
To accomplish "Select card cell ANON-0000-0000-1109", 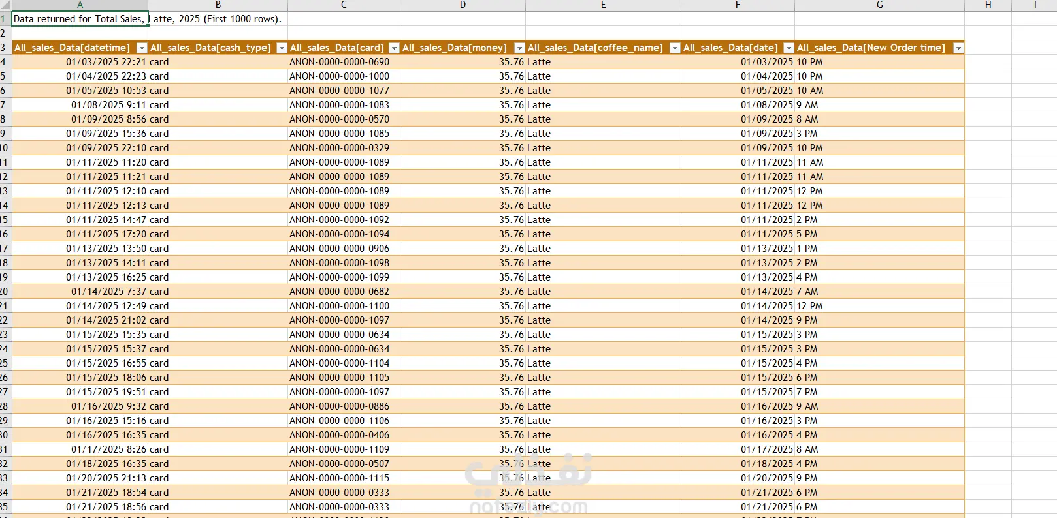I will tap(344, 449).
